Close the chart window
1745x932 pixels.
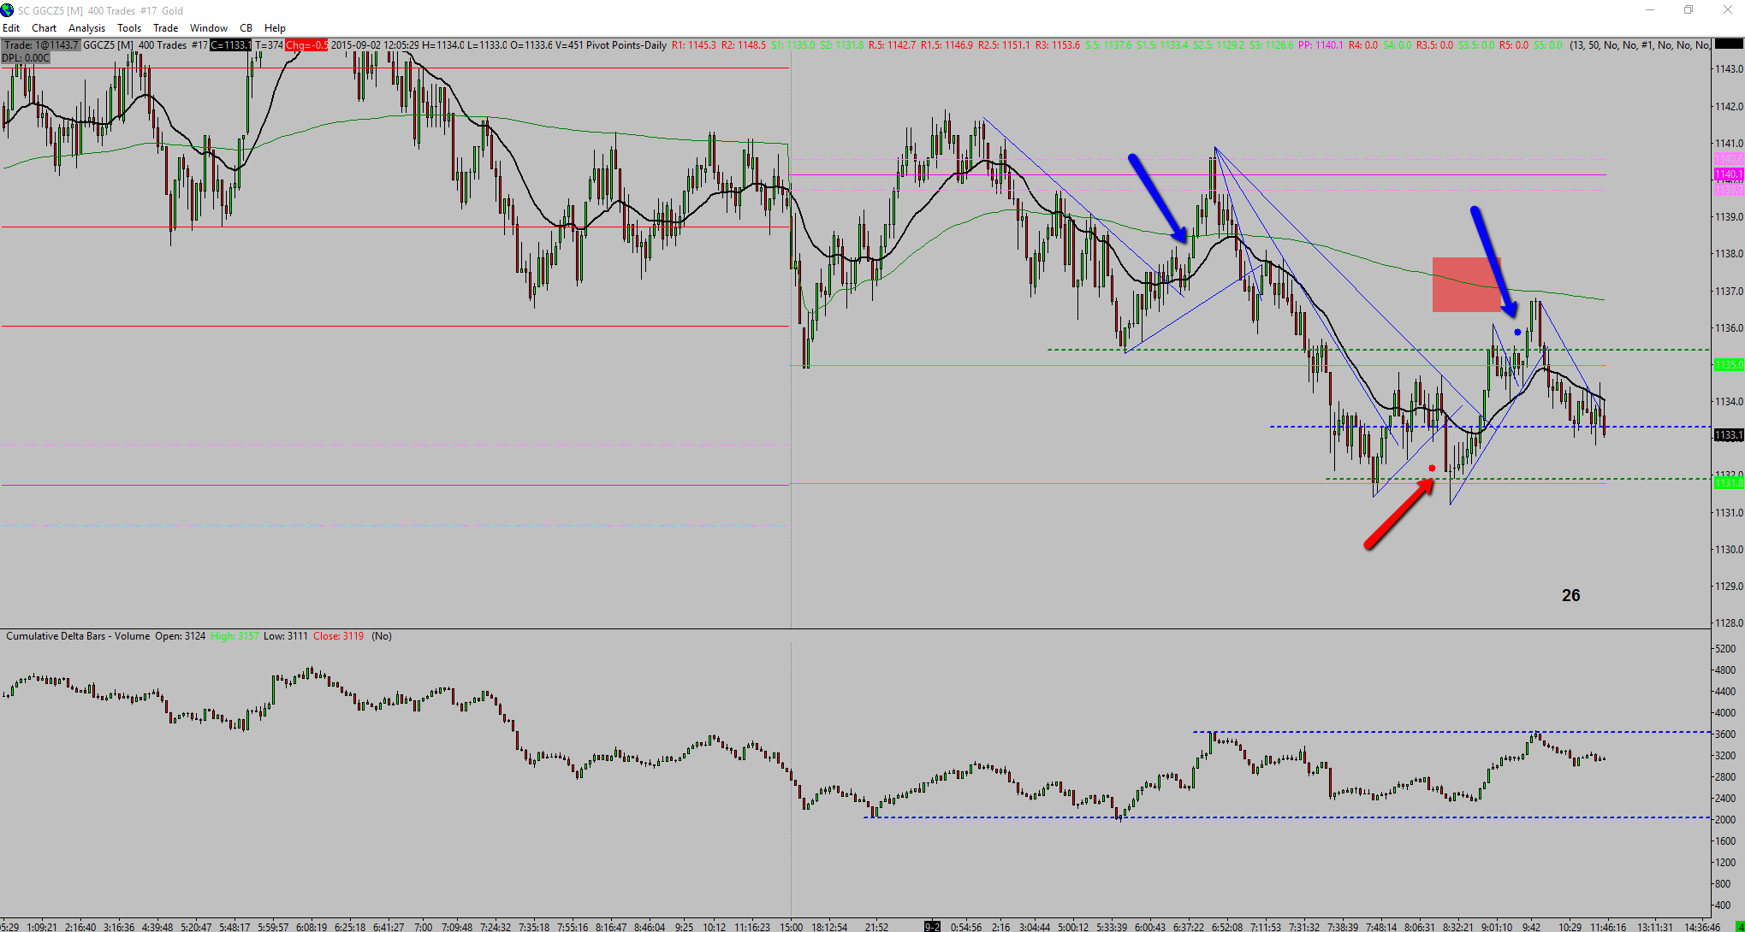click(1727, 10)
